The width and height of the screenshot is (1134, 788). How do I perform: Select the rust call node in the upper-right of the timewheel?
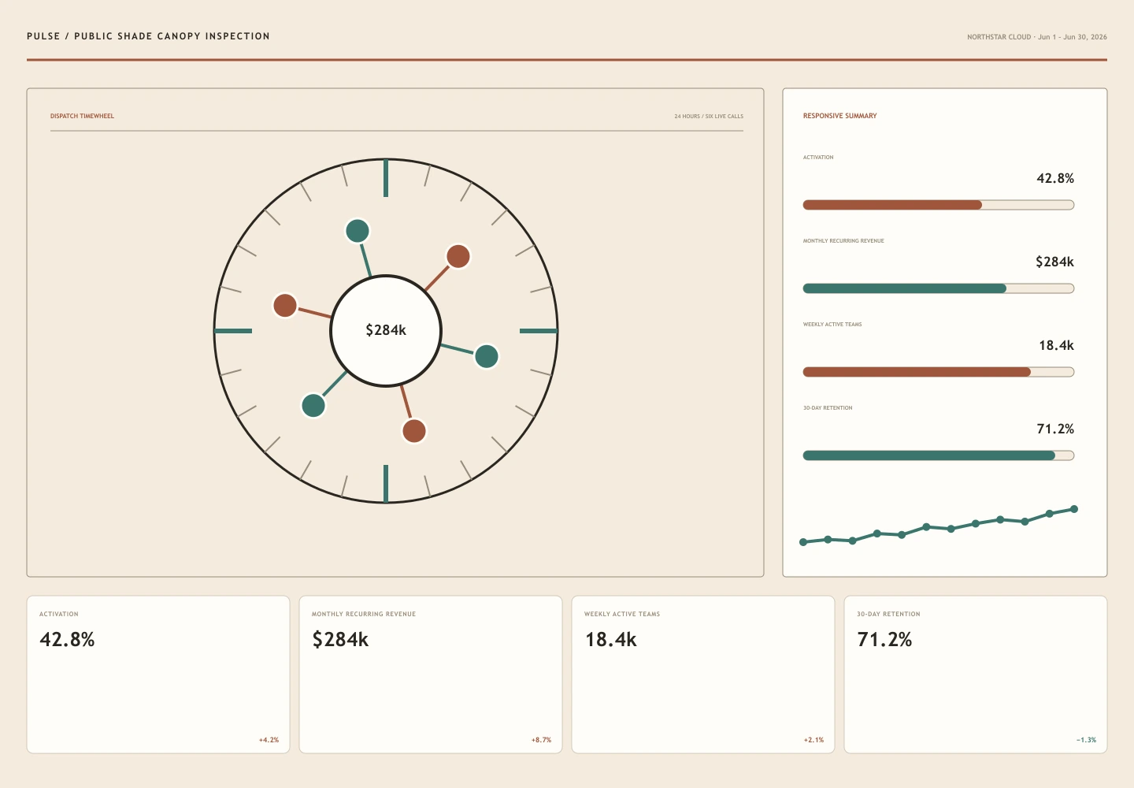458,256
